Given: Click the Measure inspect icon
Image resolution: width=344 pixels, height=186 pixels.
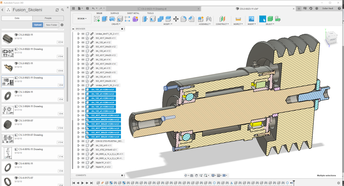Looking at the screenshot, I should (238, 19).
